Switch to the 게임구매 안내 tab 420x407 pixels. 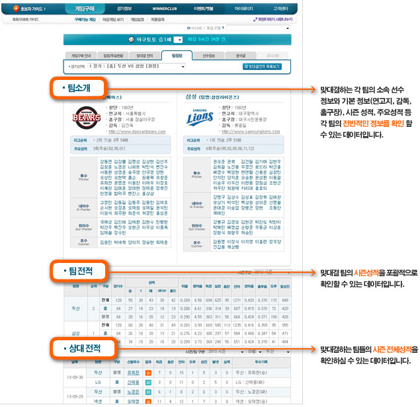pos(81,55)
